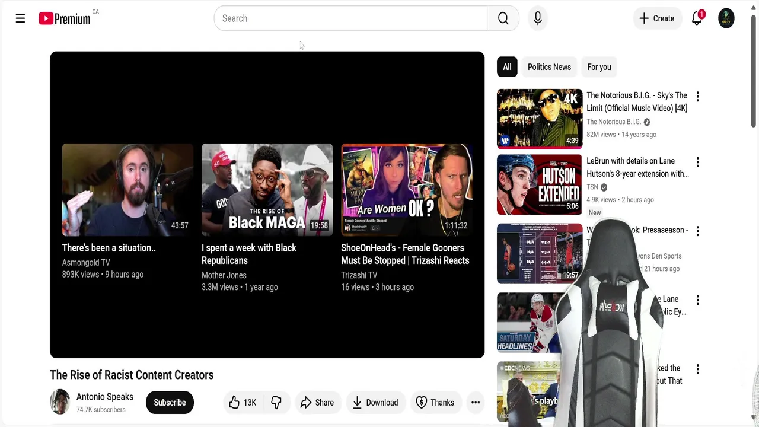The image size is (759, 427).
Task: Open Antonio Speaks channel avatar
Action: (x=60, y=401)
